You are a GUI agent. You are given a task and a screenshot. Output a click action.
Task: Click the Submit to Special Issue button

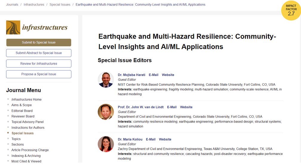tap(38, 43)
